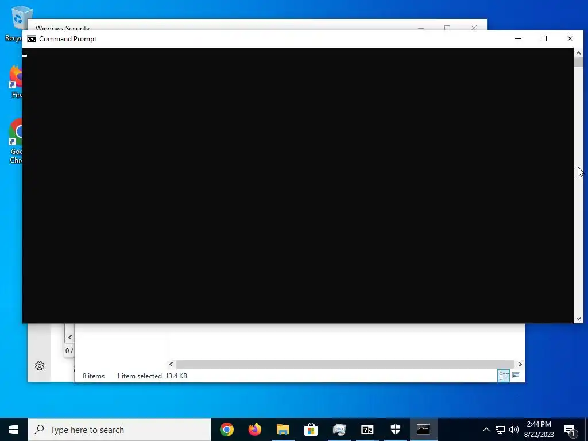588x441 pixels.
Task: Select the Google Chrome desktop shortcut
Action: (15, 141)
